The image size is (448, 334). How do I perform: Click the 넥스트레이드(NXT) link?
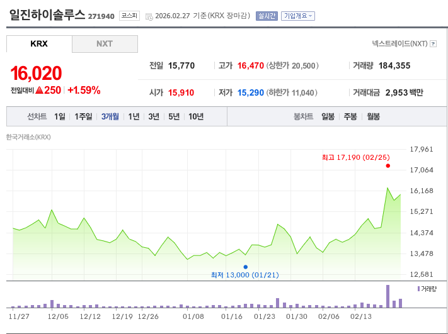tap(399, 43)
